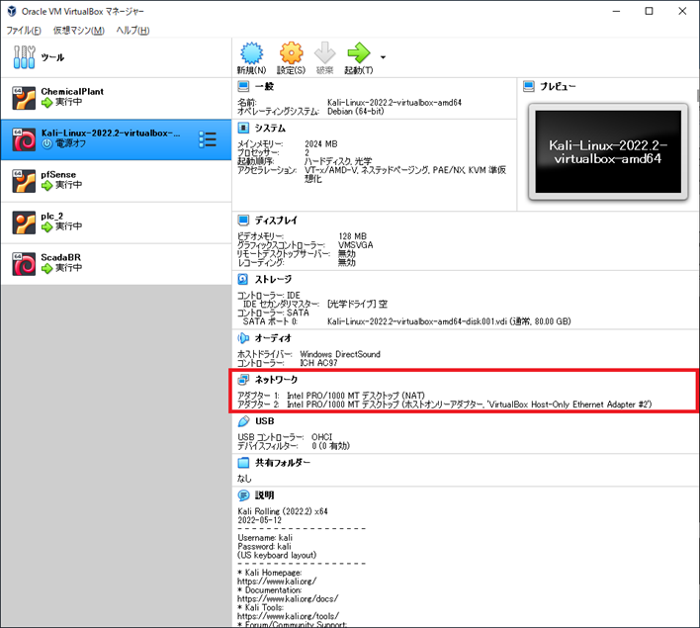This screenshot has height=628, width=700.
Task: Click the VirtualBox title bar app icon
Action: (x=12, y=11)
